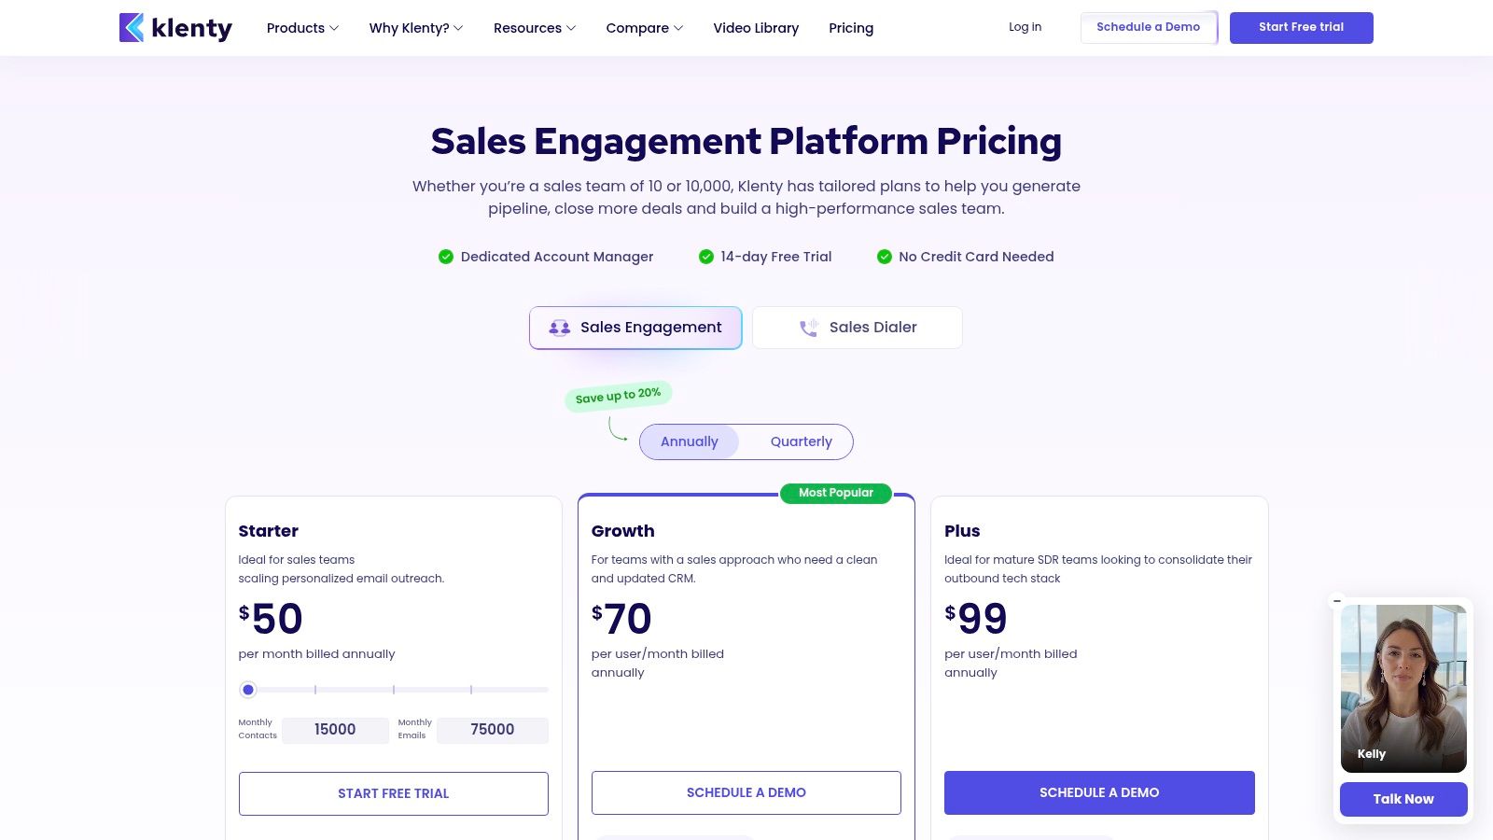Image resolution: width=1493 pixels, height=840 pixels.
Task: Click the Klenty logo
Action: [175, 28]
